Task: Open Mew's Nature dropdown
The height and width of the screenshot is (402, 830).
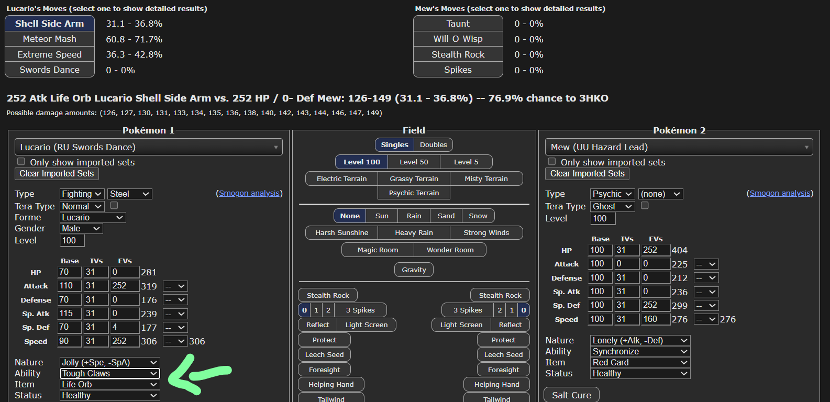Action: pyautogui.click(x=639, y=341)
